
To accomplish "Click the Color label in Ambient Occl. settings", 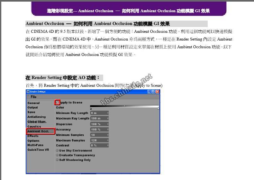I will tap(60, 107).
